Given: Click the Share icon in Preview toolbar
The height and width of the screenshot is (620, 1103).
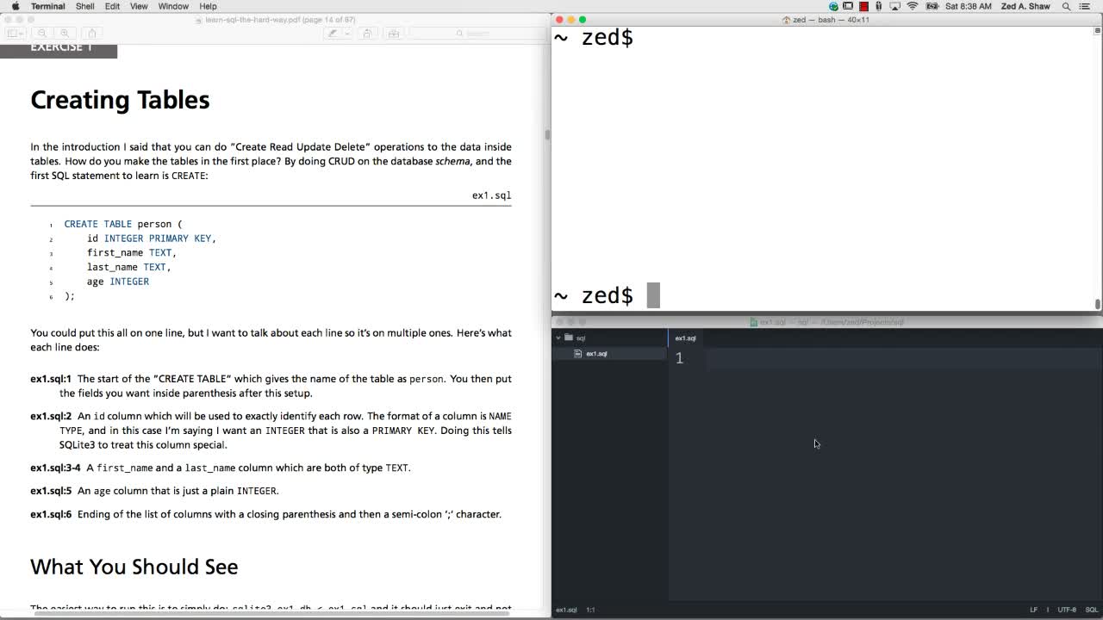Looking at the screenshot, I should point(92,34).
